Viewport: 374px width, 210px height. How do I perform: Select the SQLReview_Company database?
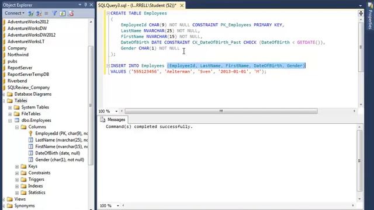29,87
